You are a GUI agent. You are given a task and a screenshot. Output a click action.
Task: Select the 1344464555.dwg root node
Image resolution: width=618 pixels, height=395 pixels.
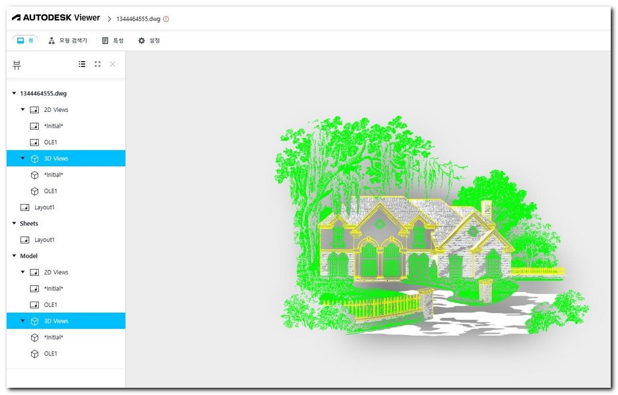(45, 93)
